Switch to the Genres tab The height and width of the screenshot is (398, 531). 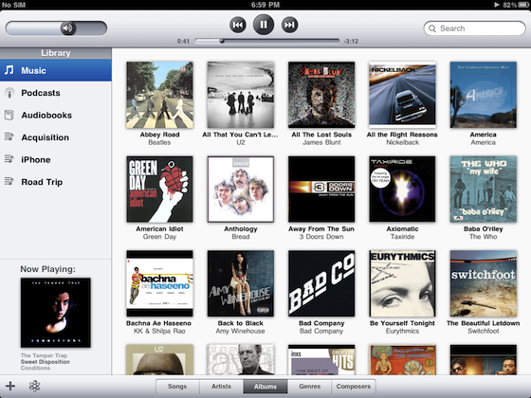tap(309, 387)
